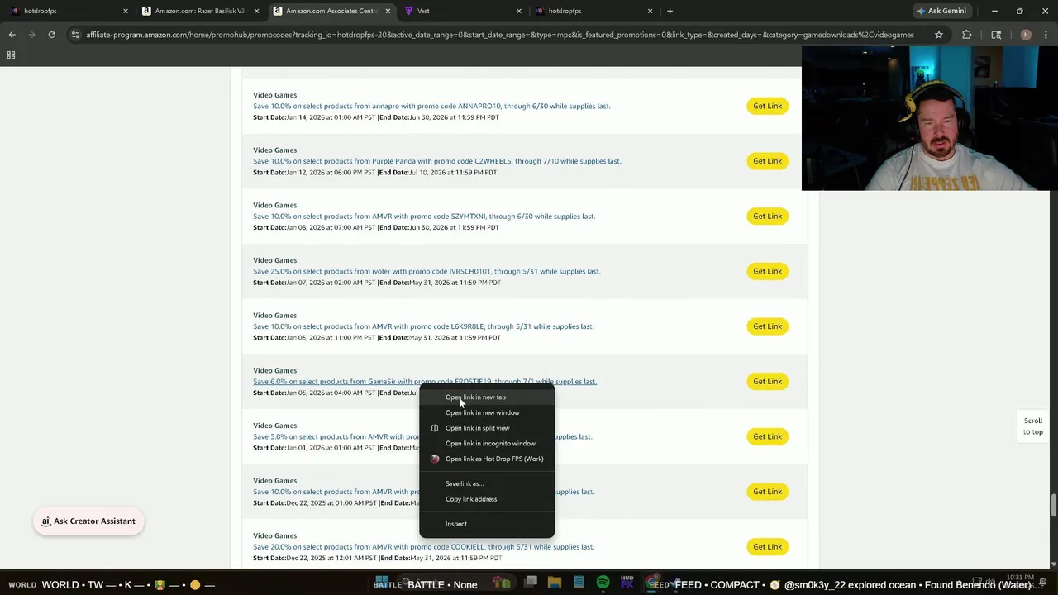Viewport: 1058px width, 595px height.
Task: Open File Explorer from the taskbar
Action: point(555,583)
